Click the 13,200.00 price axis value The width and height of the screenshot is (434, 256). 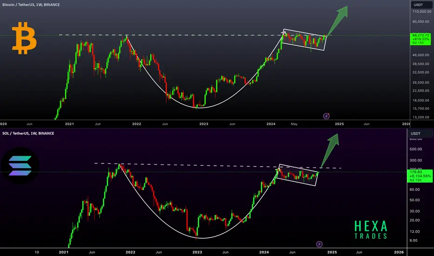coord(421,117)
